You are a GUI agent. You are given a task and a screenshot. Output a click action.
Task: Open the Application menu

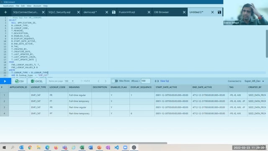click(8, 6)
